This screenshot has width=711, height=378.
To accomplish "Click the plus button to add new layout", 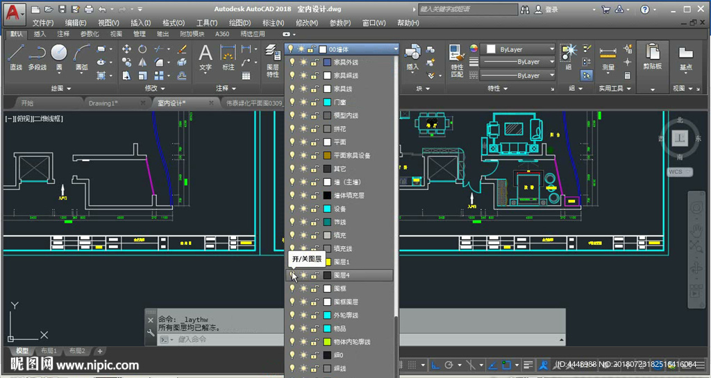I will 100,351.
